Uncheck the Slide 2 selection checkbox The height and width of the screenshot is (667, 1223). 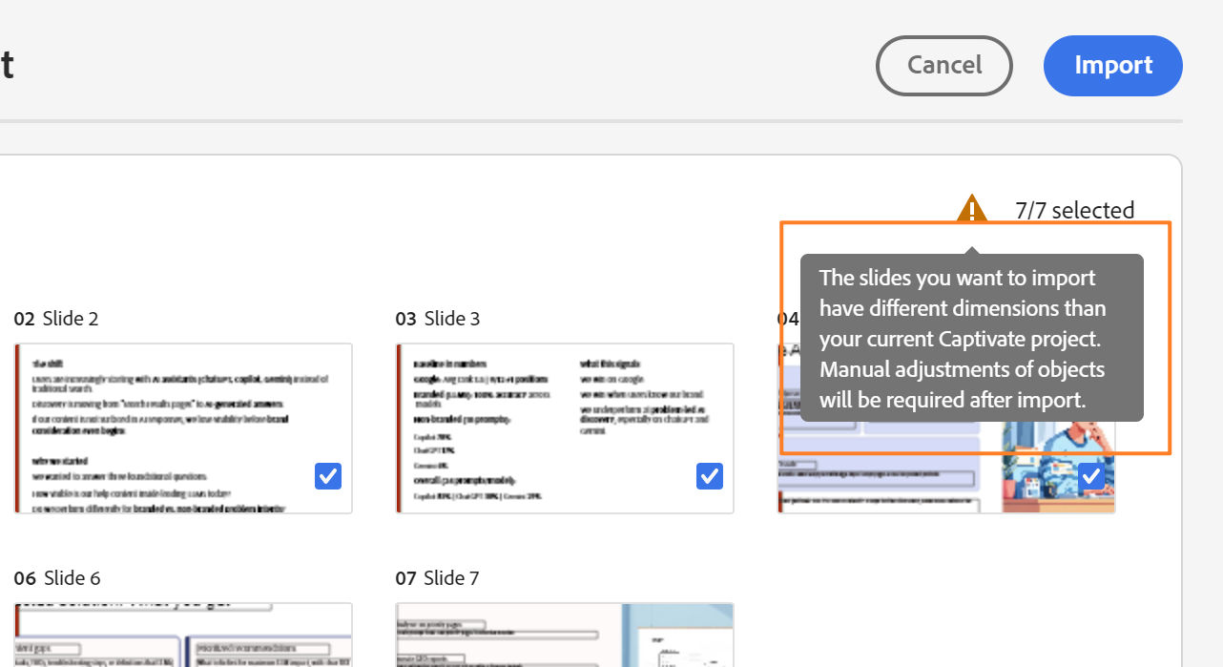(x=327, y=475)
